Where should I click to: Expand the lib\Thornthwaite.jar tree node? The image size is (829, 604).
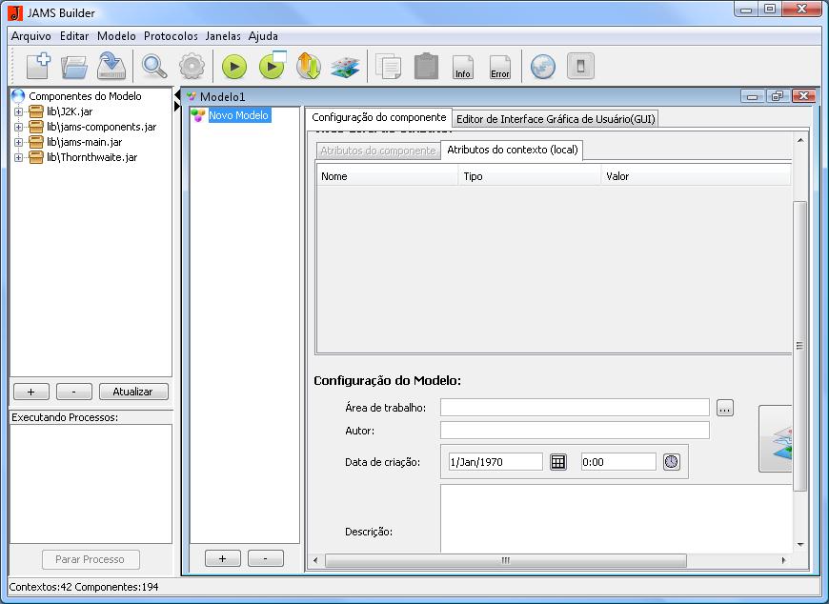point(18,157)
